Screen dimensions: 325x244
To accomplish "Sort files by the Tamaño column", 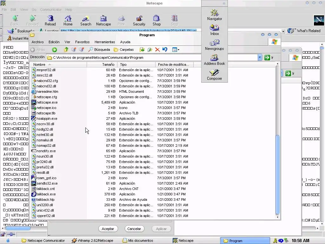I will click(x=102, y=64).
